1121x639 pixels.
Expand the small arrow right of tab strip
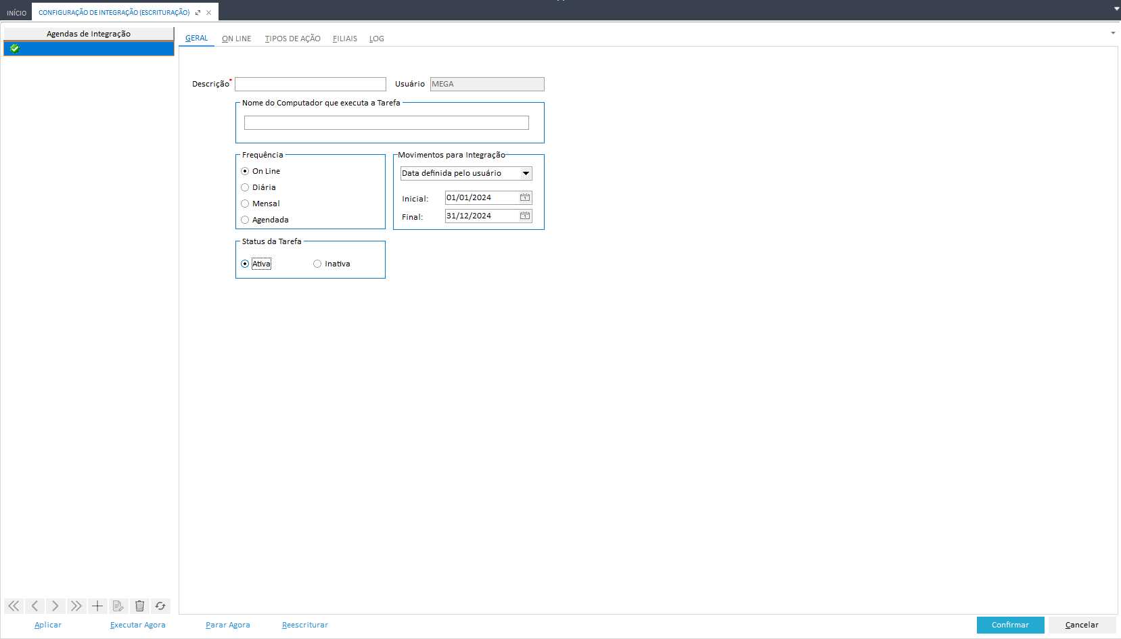pos(1113,33)
